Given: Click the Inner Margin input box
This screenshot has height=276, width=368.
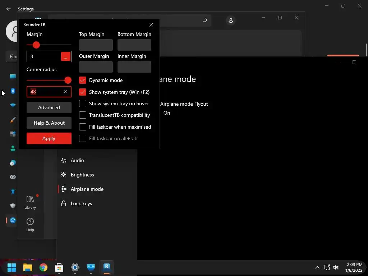Looking at the screenshot, I should pos(134,66).
